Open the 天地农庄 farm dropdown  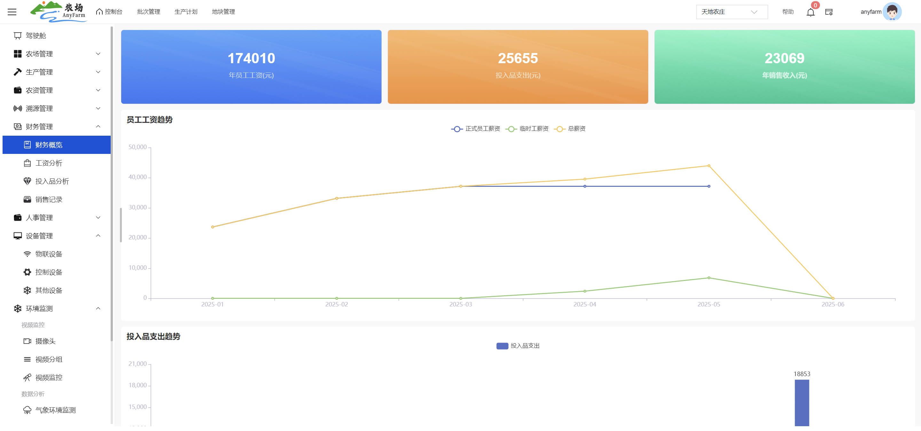click(x=731, y=12)
